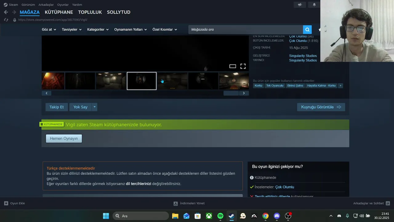Click the plus icon by Oyun Ekle

tap(6, 203)
